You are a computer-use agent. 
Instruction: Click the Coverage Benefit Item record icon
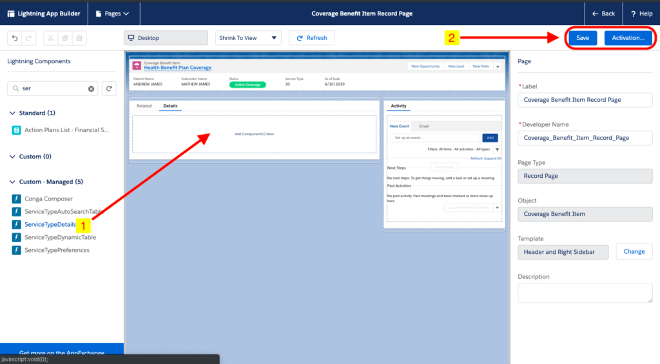(137, 66)
